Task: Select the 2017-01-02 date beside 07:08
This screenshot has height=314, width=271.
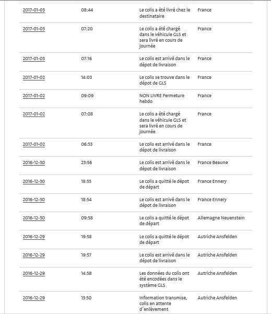Action: [x=34, y=114]
